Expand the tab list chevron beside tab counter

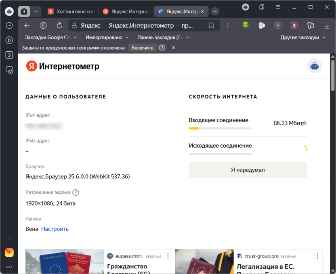[x=36, y=11]
